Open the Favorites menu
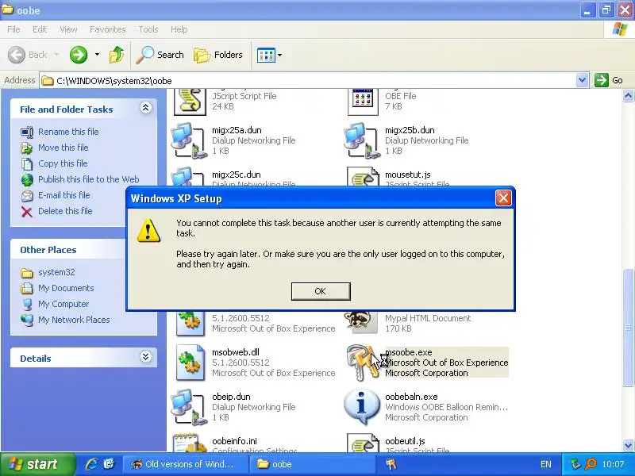This screenshot has height=476, width=635. tap(107, 29)
